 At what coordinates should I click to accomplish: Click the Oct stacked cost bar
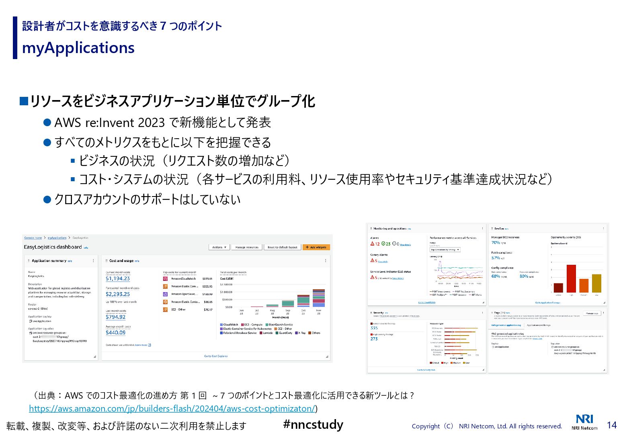coord(303,301)
